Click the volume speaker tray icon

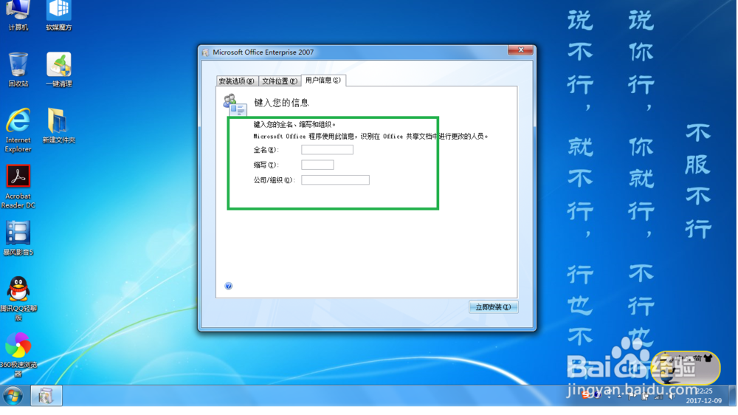click(x=671, y=396)
